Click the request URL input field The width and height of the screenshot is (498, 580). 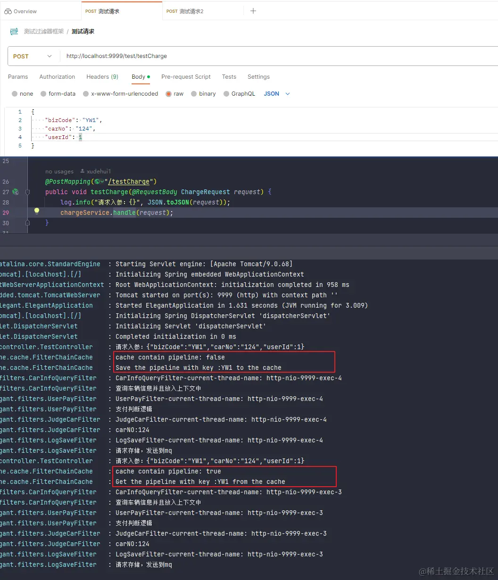pyautogui.click(x=278, y=56)
